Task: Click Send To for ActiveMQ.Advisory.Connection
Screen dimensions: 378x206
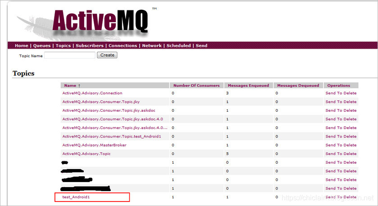Action: click(334, 93)
